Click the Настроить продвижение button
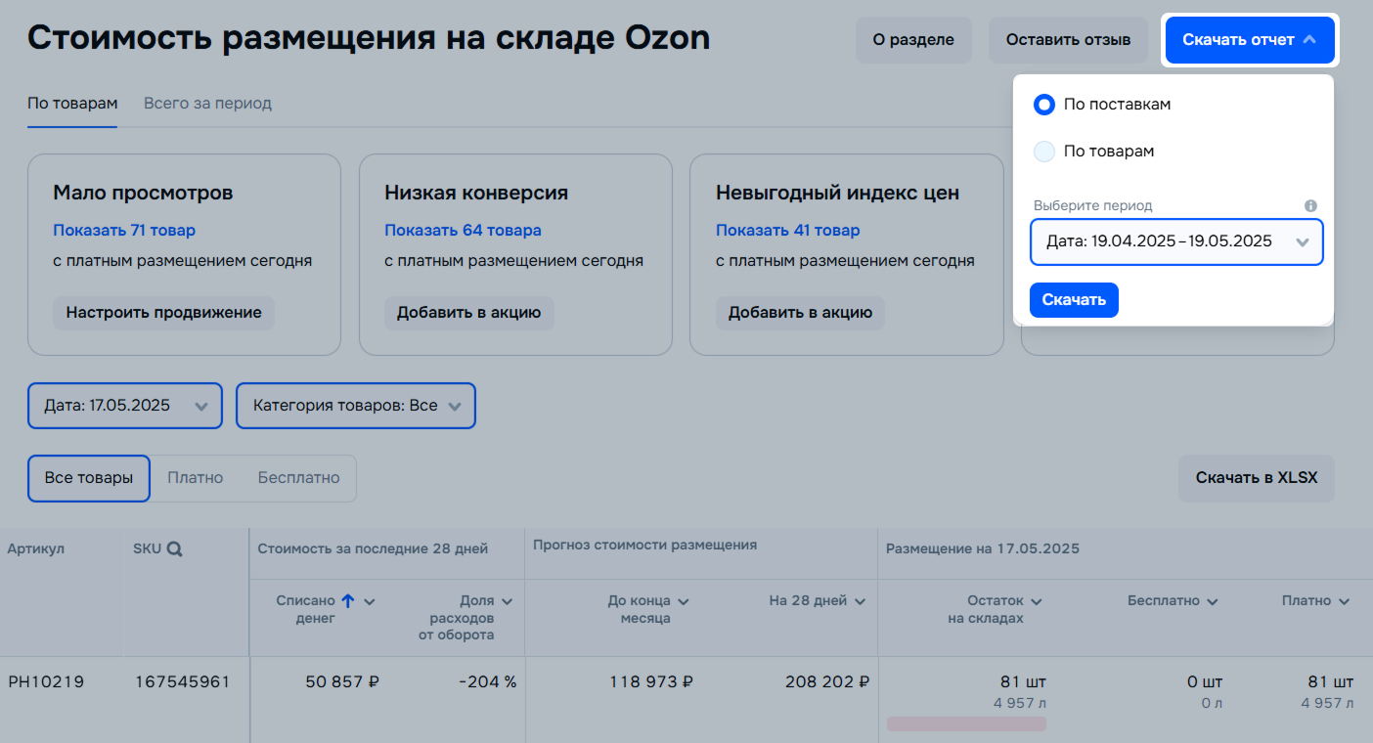Viewport: 1373px width, 743px height. click(x=163, y=313)
